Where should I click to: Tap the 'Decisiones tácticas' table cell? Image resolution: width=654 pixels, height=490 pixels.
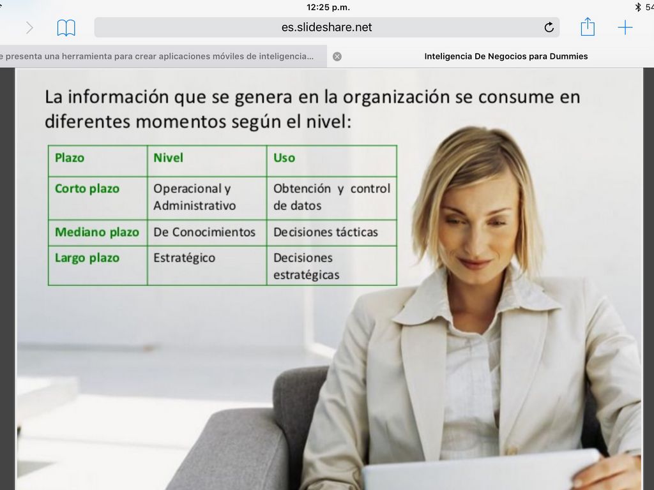click(326, 232)
